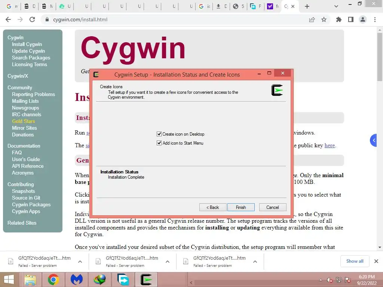Screen dimensions: 383x287
Task: Uncheck Create icon on Desktop
Action: (159, 134)
